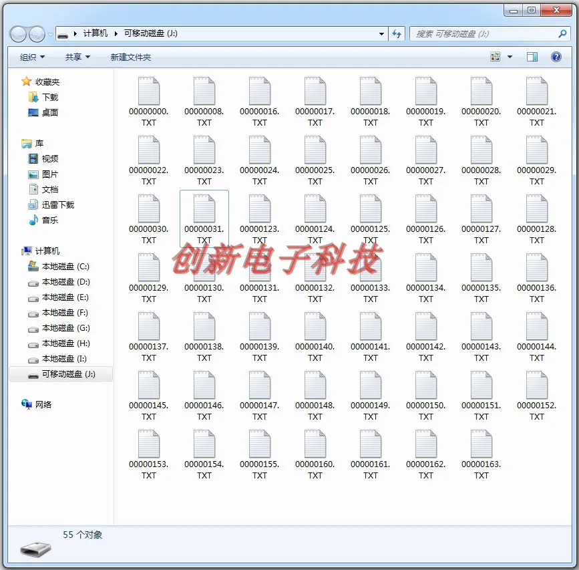Select file icon 00000152.TXT

(x=536, y=385)
